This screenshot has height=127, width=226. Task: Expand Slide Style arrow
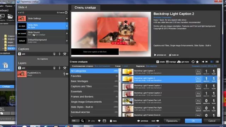tap(67, 26)
